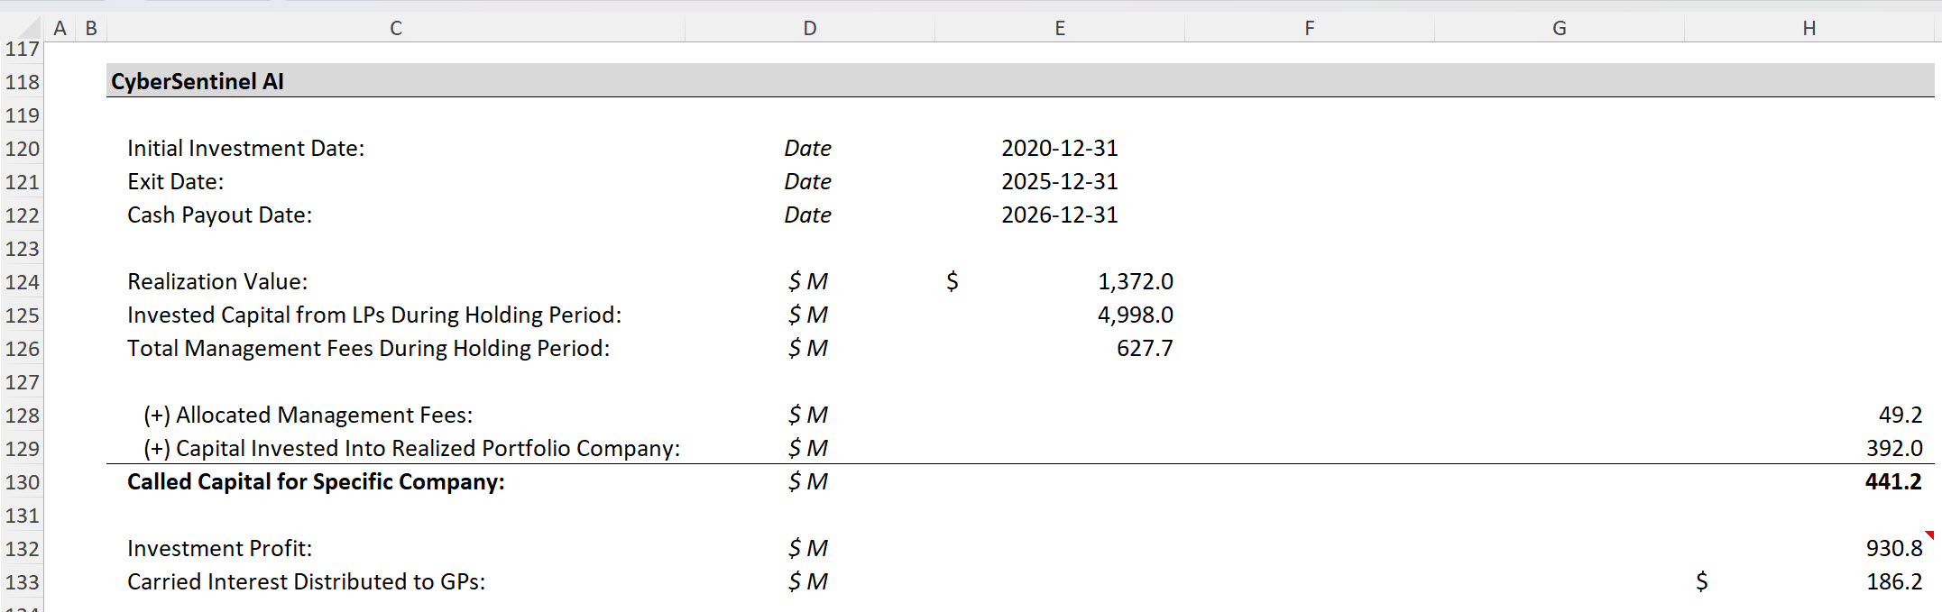
Task: Select row 120 header
Action: point(22,149)
